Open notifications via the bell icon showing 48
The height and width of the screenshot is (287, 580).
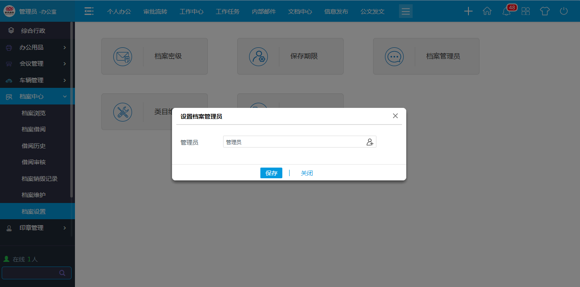tap(506, 12)
